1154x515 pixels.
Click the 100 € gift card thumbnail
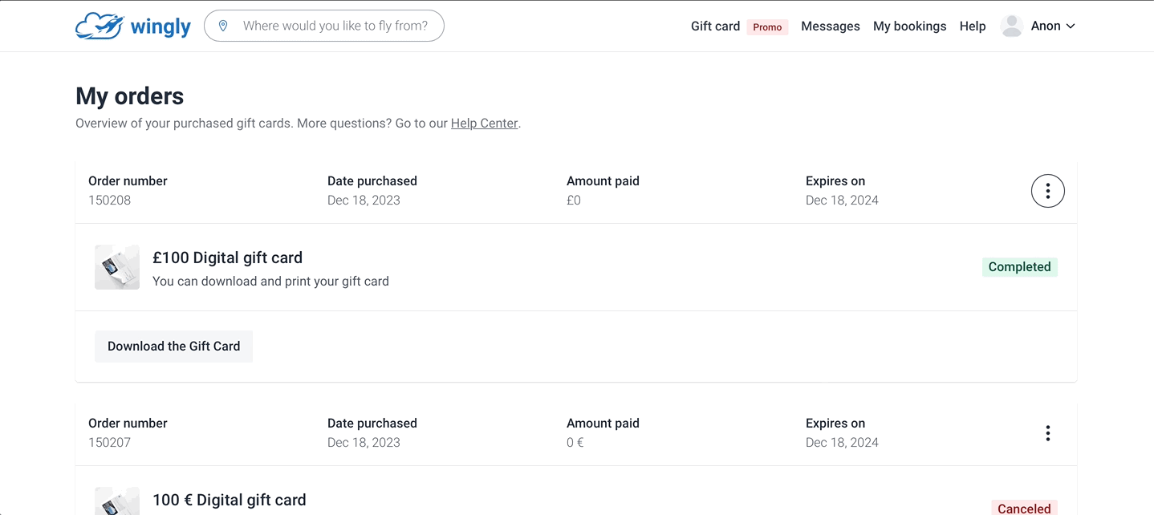117,502
